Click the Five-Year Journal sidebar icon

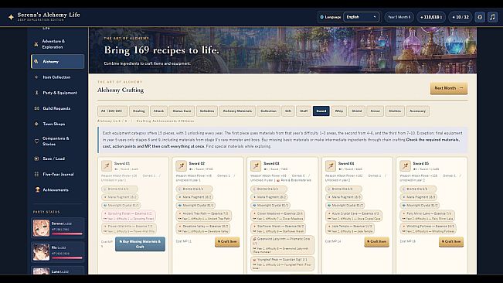tap(36, 174)
